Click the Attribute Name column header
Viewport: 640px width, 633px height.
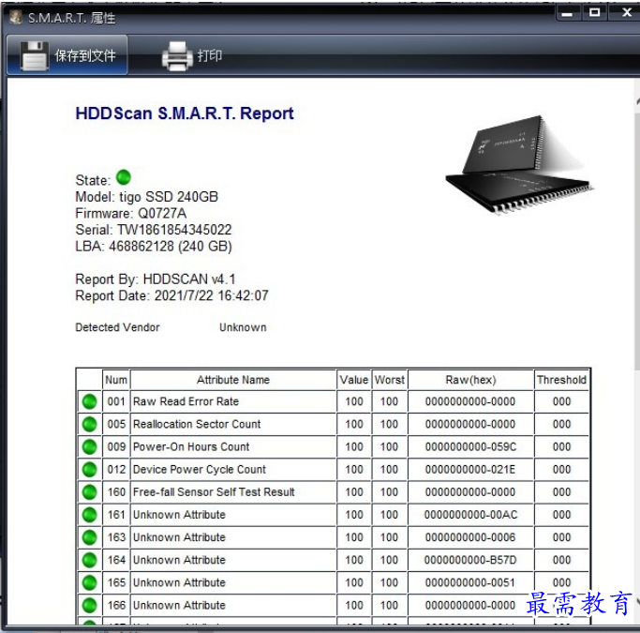(233, 380)
